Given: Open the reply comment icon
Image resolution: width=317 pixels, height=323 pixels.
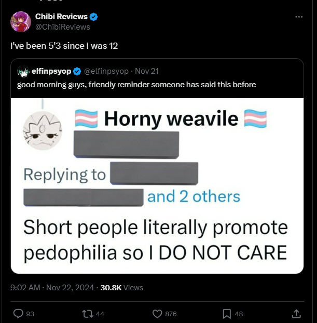Looking at the screenshot, I should 18,314.
